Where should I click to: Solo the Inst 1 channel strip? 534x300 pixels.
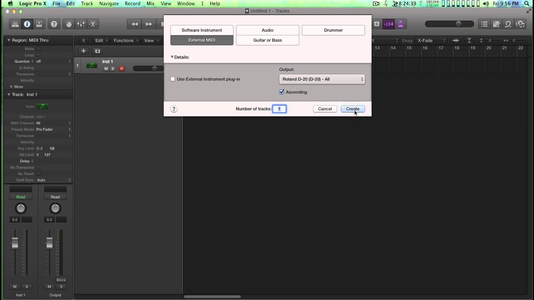tap(27, 287)
